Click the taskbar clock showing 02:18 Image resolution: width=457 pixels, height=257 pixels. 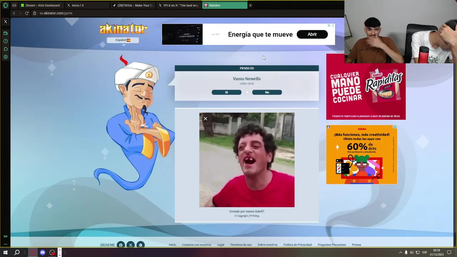(436, 252)
